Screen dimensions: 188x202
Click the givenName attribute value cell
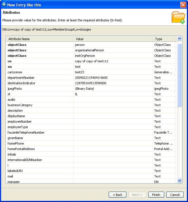tap(113, 138)
